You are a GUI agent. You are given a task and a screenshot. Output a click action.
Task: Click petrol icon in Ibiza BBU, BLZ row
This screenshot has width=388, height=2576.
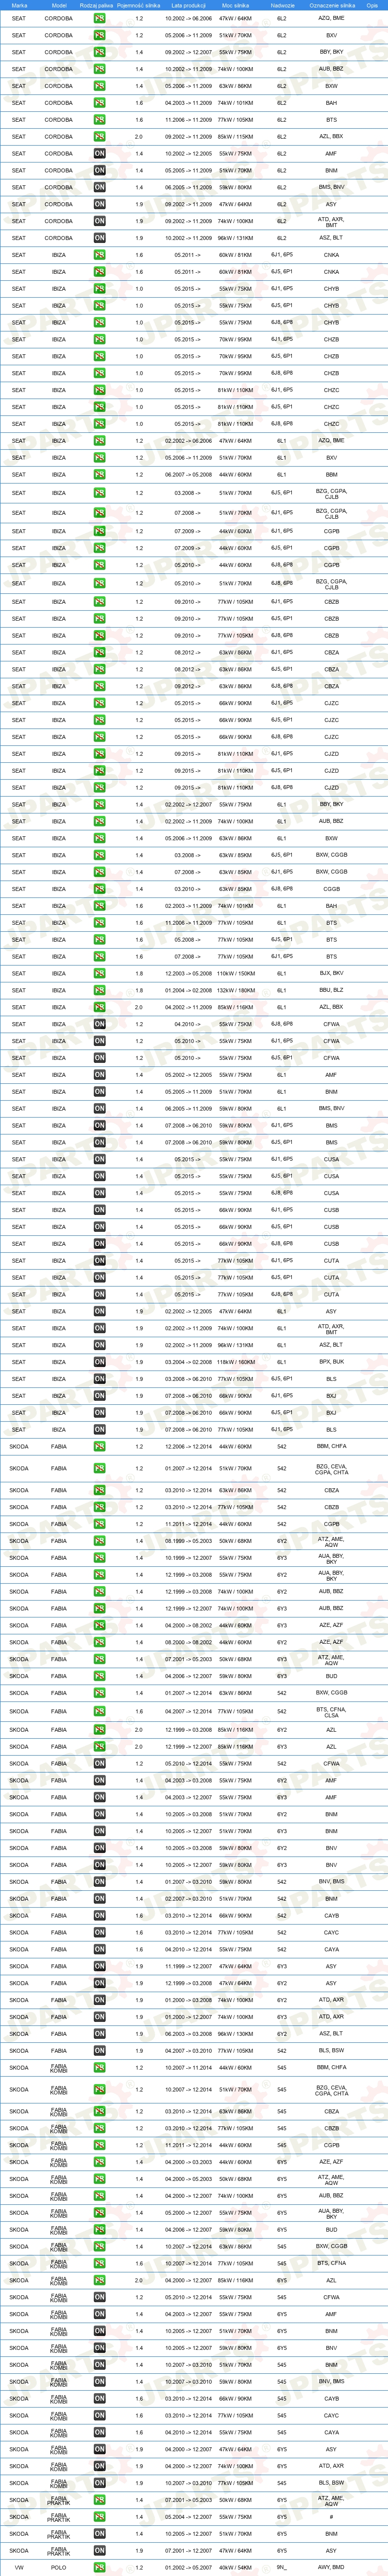coord(100,990)
